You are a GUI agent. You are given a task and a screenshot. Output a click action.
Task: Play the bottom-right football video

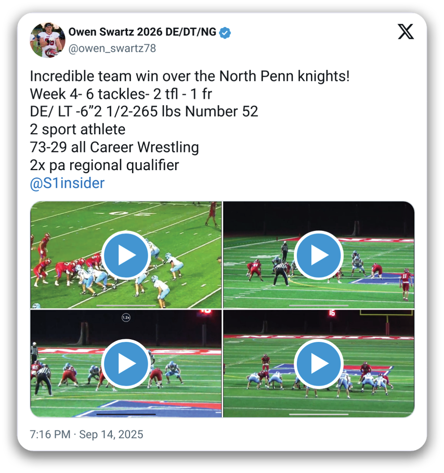(319, 364)
